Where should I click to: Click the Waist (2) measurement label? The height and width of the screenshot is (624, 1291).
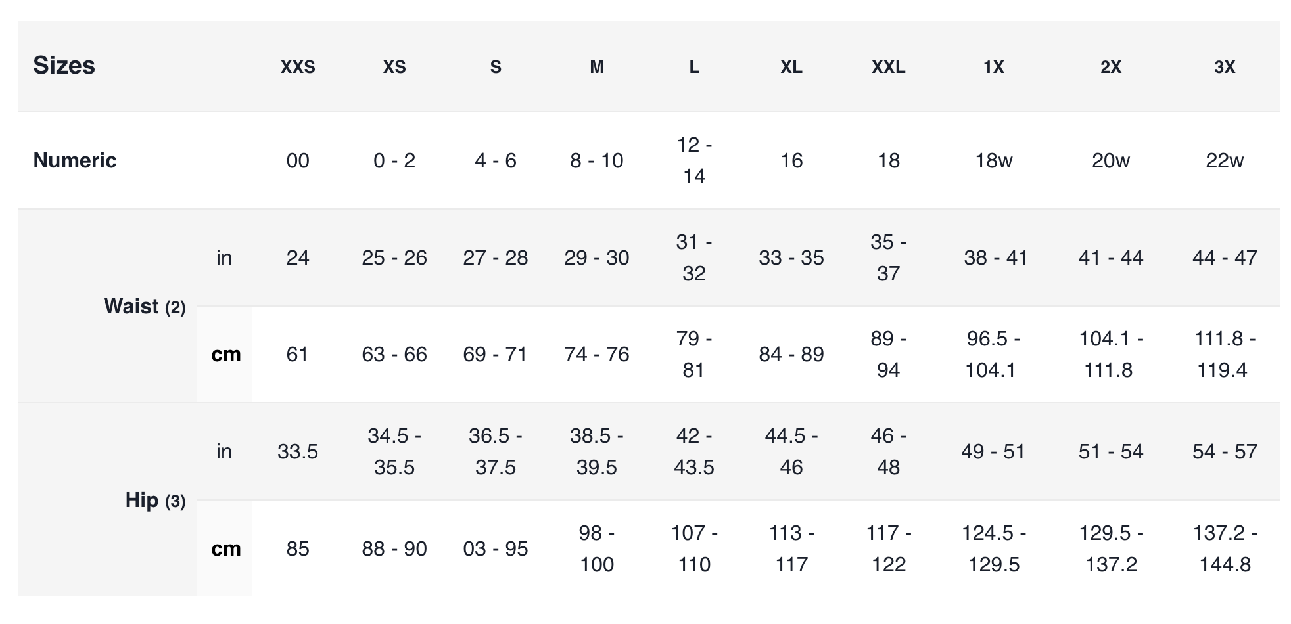145,306
